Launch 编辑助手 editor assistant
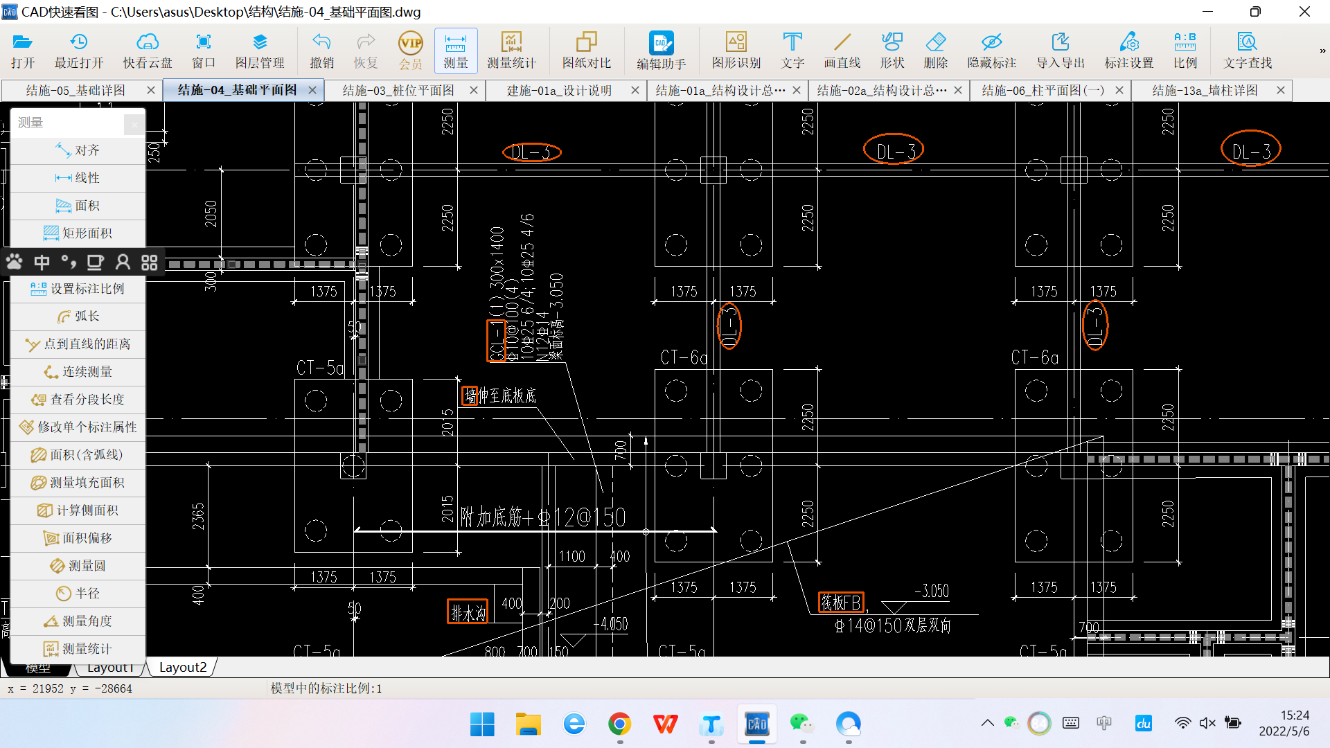 click(x=662, y=51)
